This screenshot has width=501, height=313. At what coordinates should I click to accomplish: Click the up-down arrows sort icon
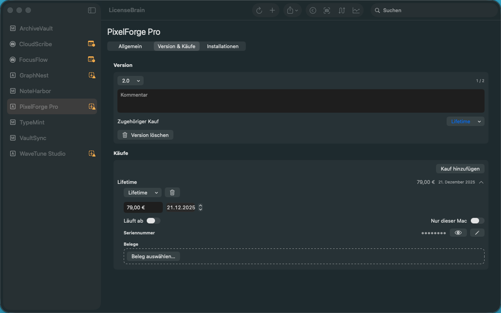342,11
